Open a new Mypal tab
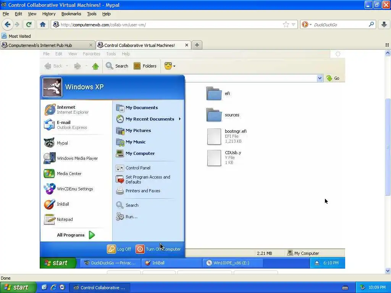The height and width of the screenshot is (293, 391). 197,45
